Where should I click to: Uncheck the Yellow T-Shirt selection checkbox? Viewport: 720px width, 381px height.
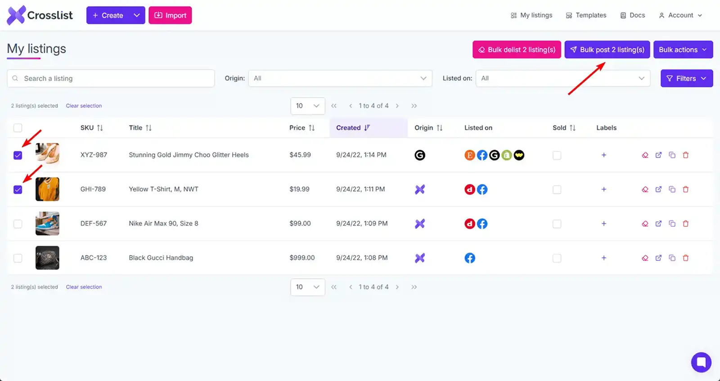(18, 189)
